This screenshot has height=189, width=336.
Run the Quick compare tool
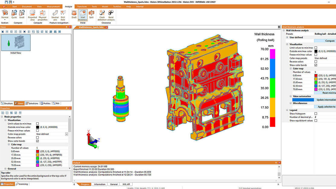click(14, 14)
